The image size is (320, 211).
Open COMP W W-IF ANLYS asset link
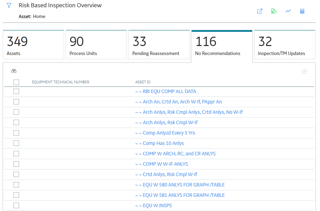[162, 164]
